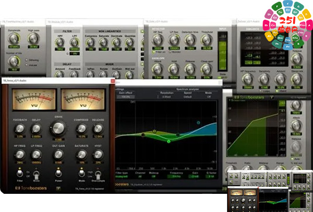Image resolution: width=313 pixels, height=212 pixels.
Task: Click the Stereo link knob in DeEsser
Action: [297, 79]
